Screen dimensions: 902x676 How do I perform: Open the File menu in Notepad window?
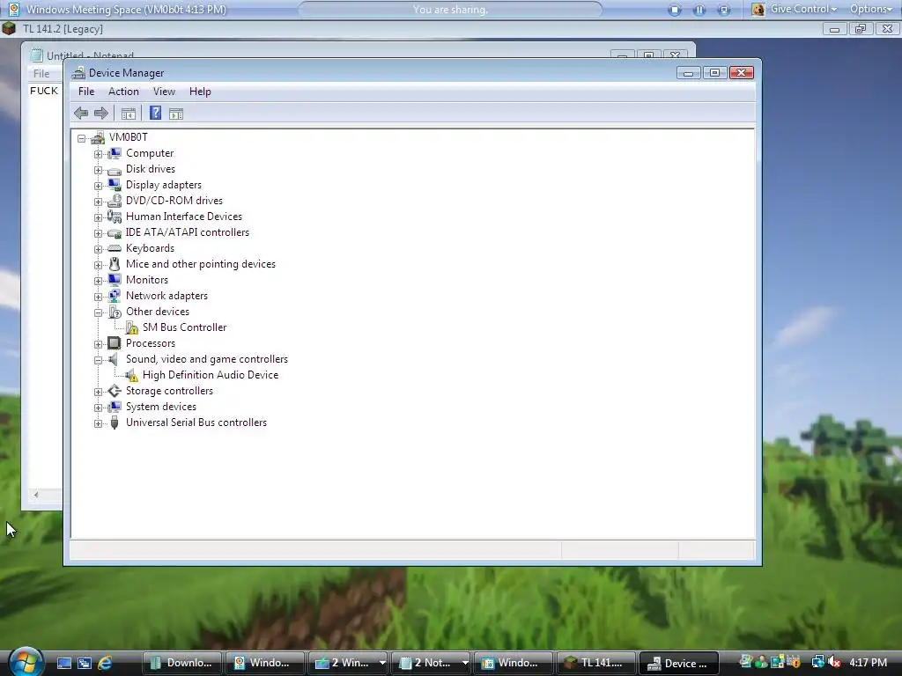tap(41, 74)
